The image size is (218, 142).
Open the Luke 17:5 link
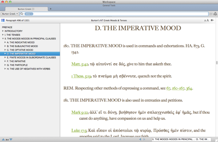point(79,130)
